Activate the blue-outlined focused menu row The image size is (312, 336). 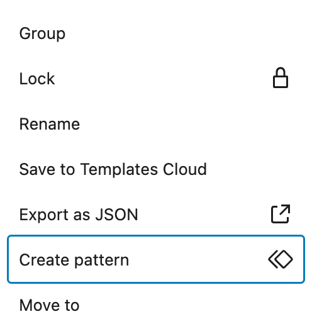156,259
